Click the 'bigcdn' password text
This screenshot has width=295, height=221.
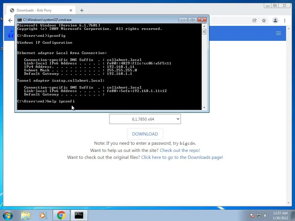[x=187, y=143]
